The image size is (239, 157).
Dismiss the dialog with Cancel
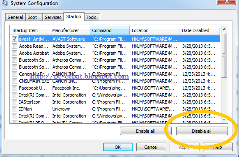(x=151, y=147)
